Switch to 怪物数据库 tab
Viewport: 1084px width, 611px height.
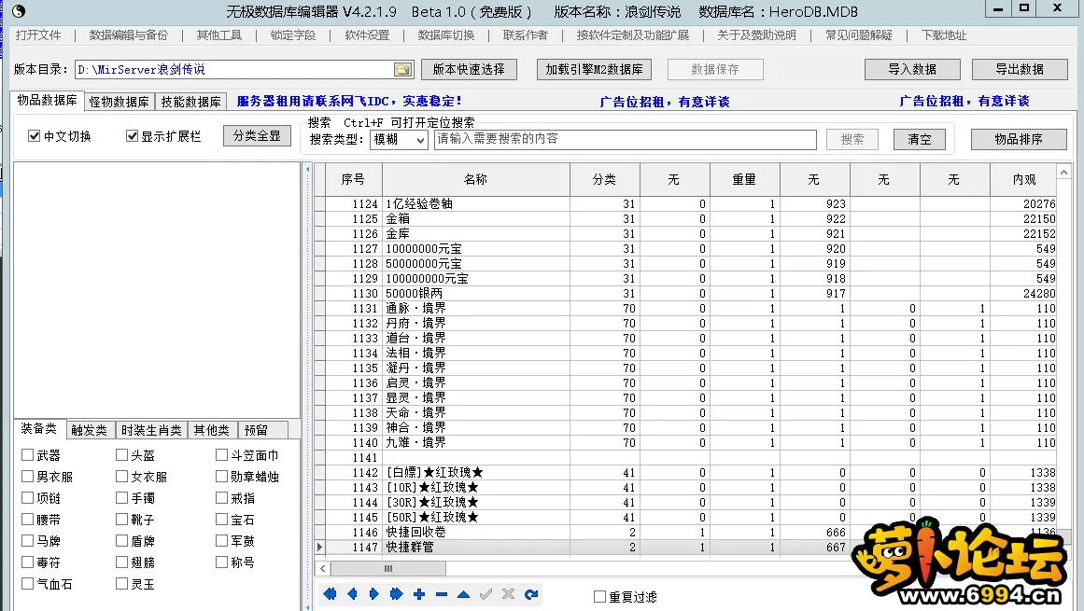pyautogui.click(x=120, y=102)
